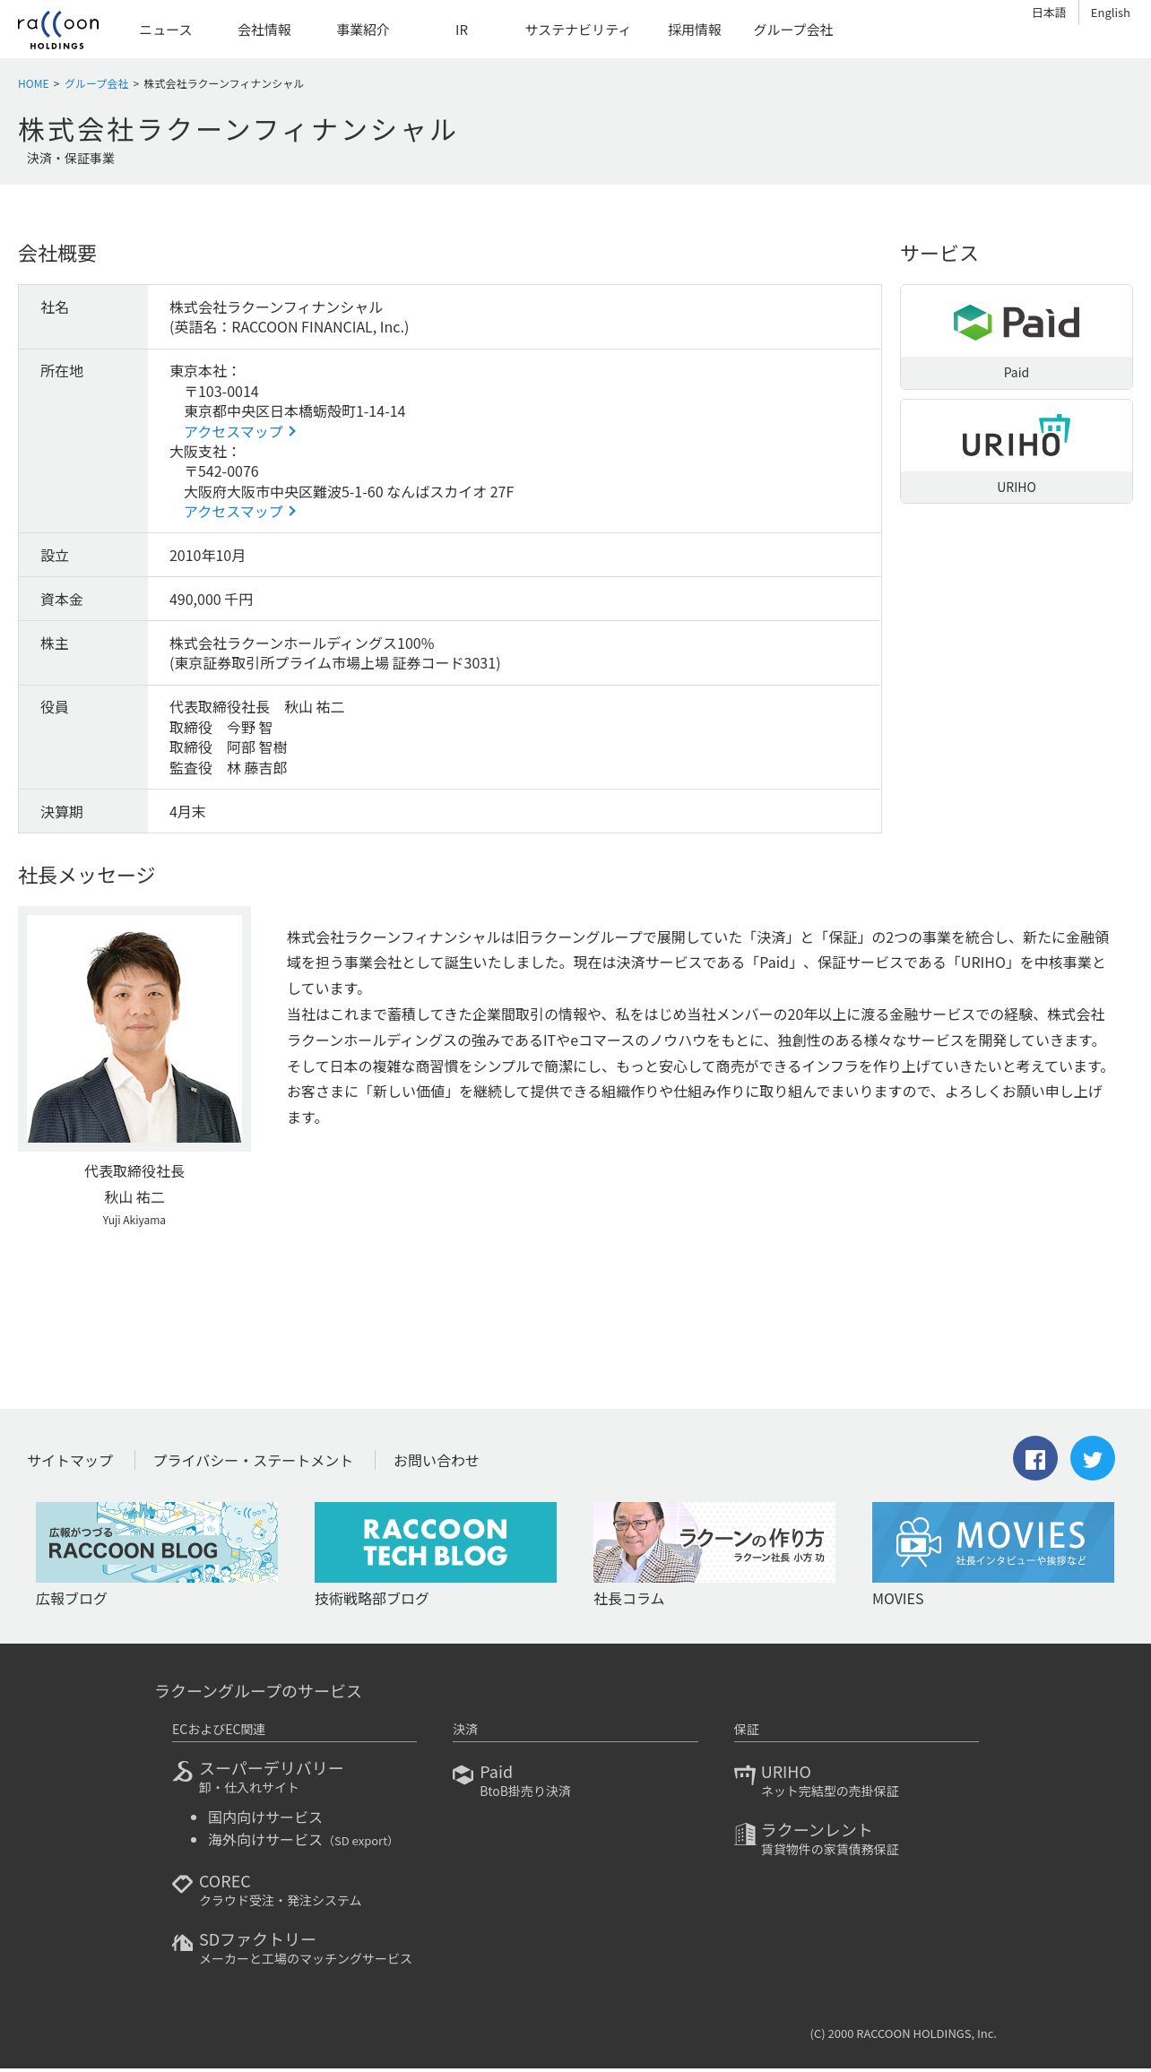This screenshot has width=1151, height=2072.
Task: Select the 〒542-0076 postal code
Action: 221,471
